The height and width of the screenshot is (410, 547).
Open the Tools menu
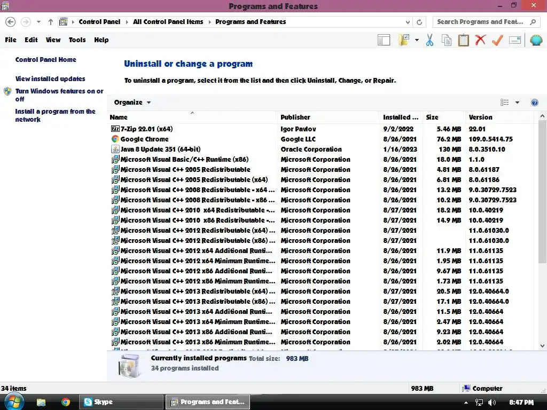(x=77, y=40)
